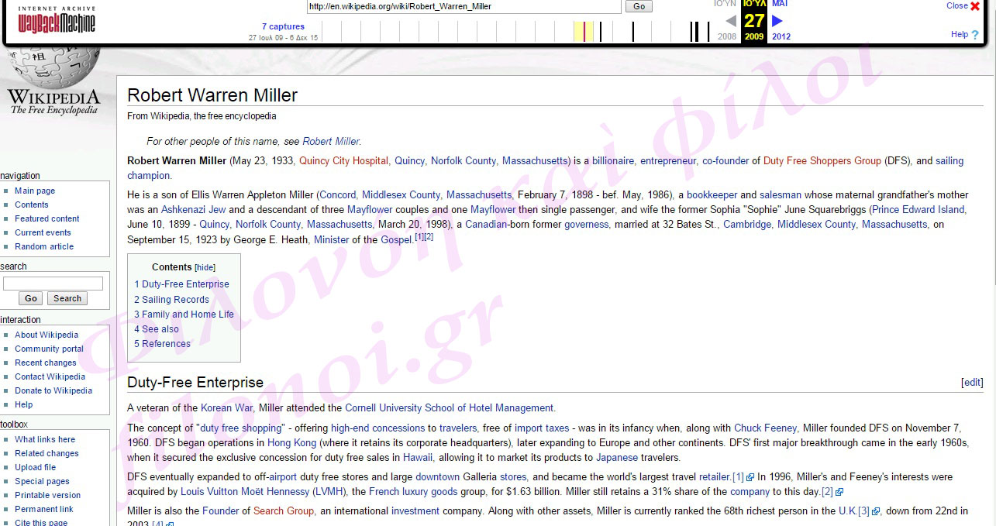Open the co-founder link
This screenshot has height=526, width=996.
tap(725, 161)
